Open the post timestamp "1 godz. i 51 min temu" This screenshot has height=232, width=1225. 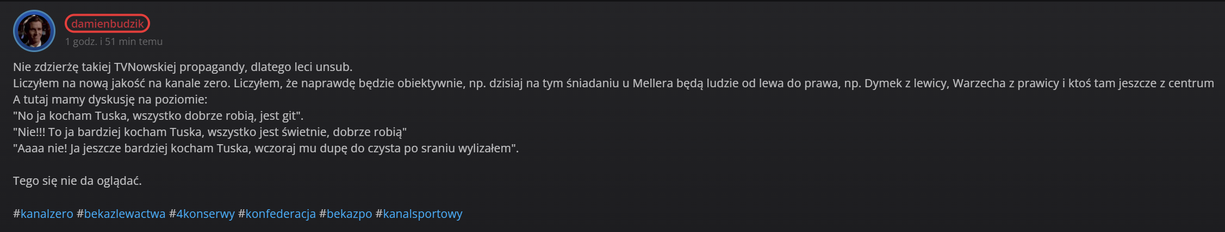coord(114,42)
